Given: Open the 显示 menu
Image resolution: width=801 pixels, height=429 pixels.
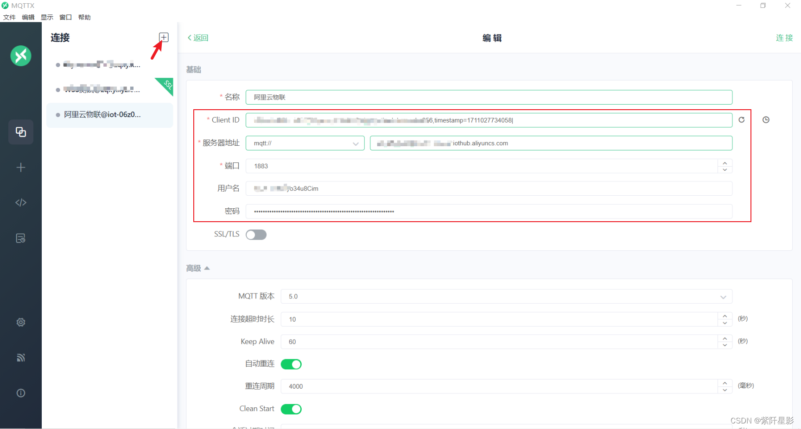Looking at the screenshot, I should pyautogui.click(x=47, y=17).
